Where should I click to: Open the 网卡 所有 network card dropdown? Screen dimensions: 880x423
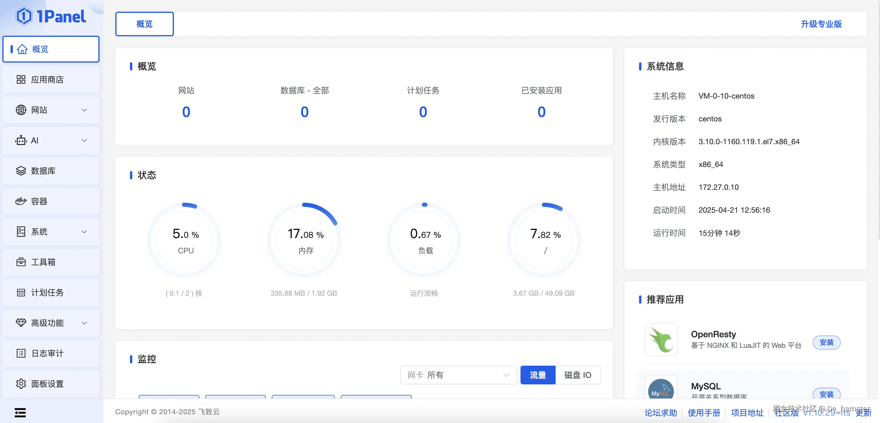tap(458, 375)
